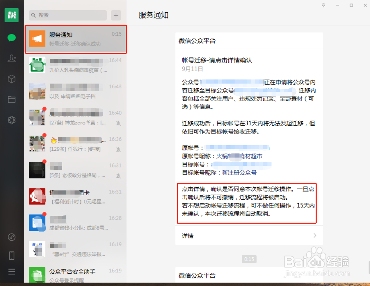
Task: Open the chat with 任我行 [链接] message
Action: point(76,144)
